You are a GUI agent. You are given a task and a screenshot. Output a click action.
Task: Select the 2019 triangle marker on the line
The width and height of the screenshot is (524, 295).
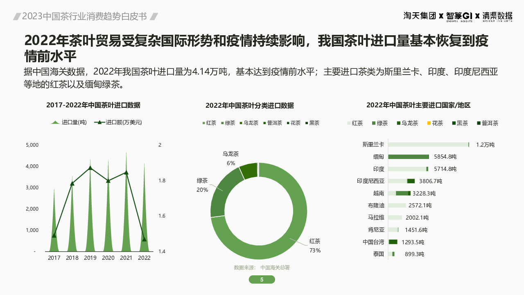[x=90, y=168]
